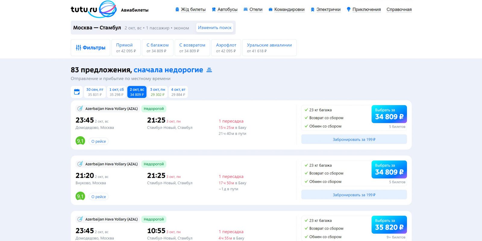Click the AZAL airline logo in second offer

click(x=80, y=164)
